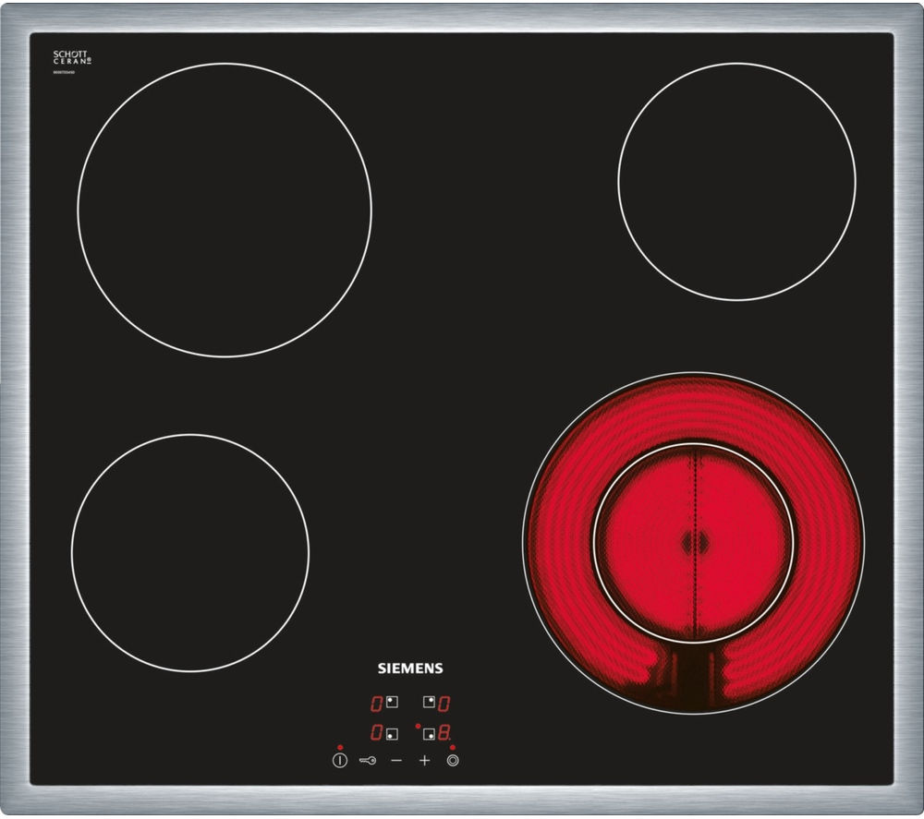Select the front-left zone indicator icon

(392, 734)
